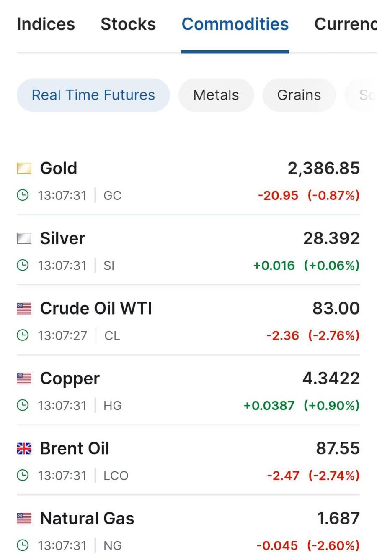Click the US flag beside Natural Gas
This screenshot has height=555, width=377.
[24, 519]
